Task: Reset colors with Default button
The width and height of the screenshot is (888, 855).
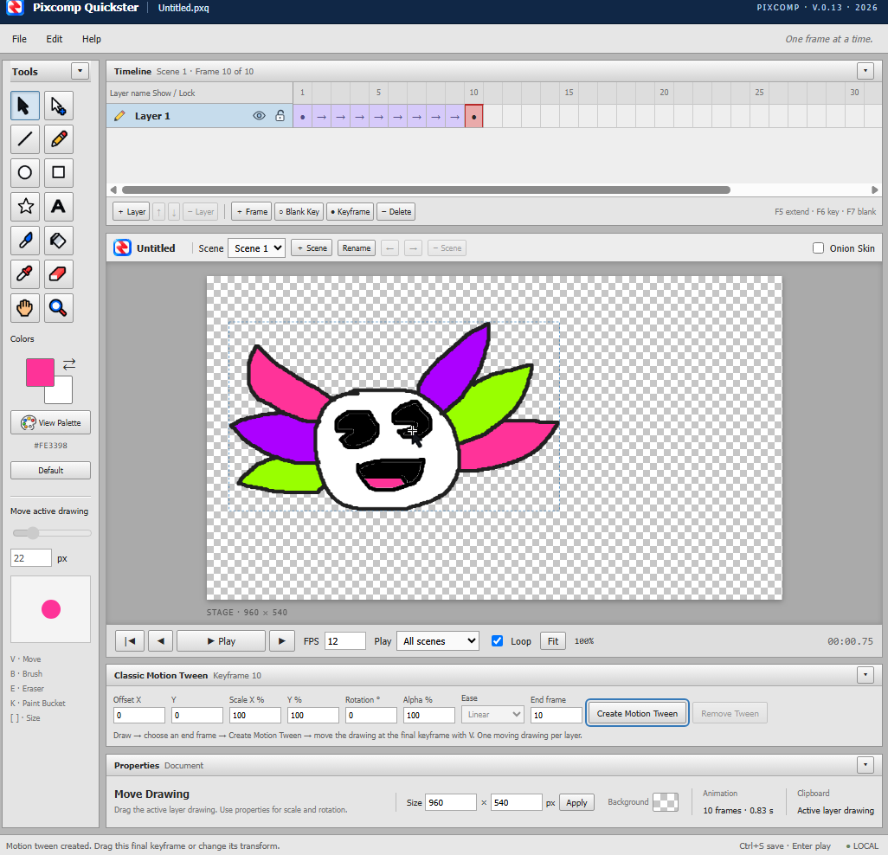Action: [x=50, y=471]
